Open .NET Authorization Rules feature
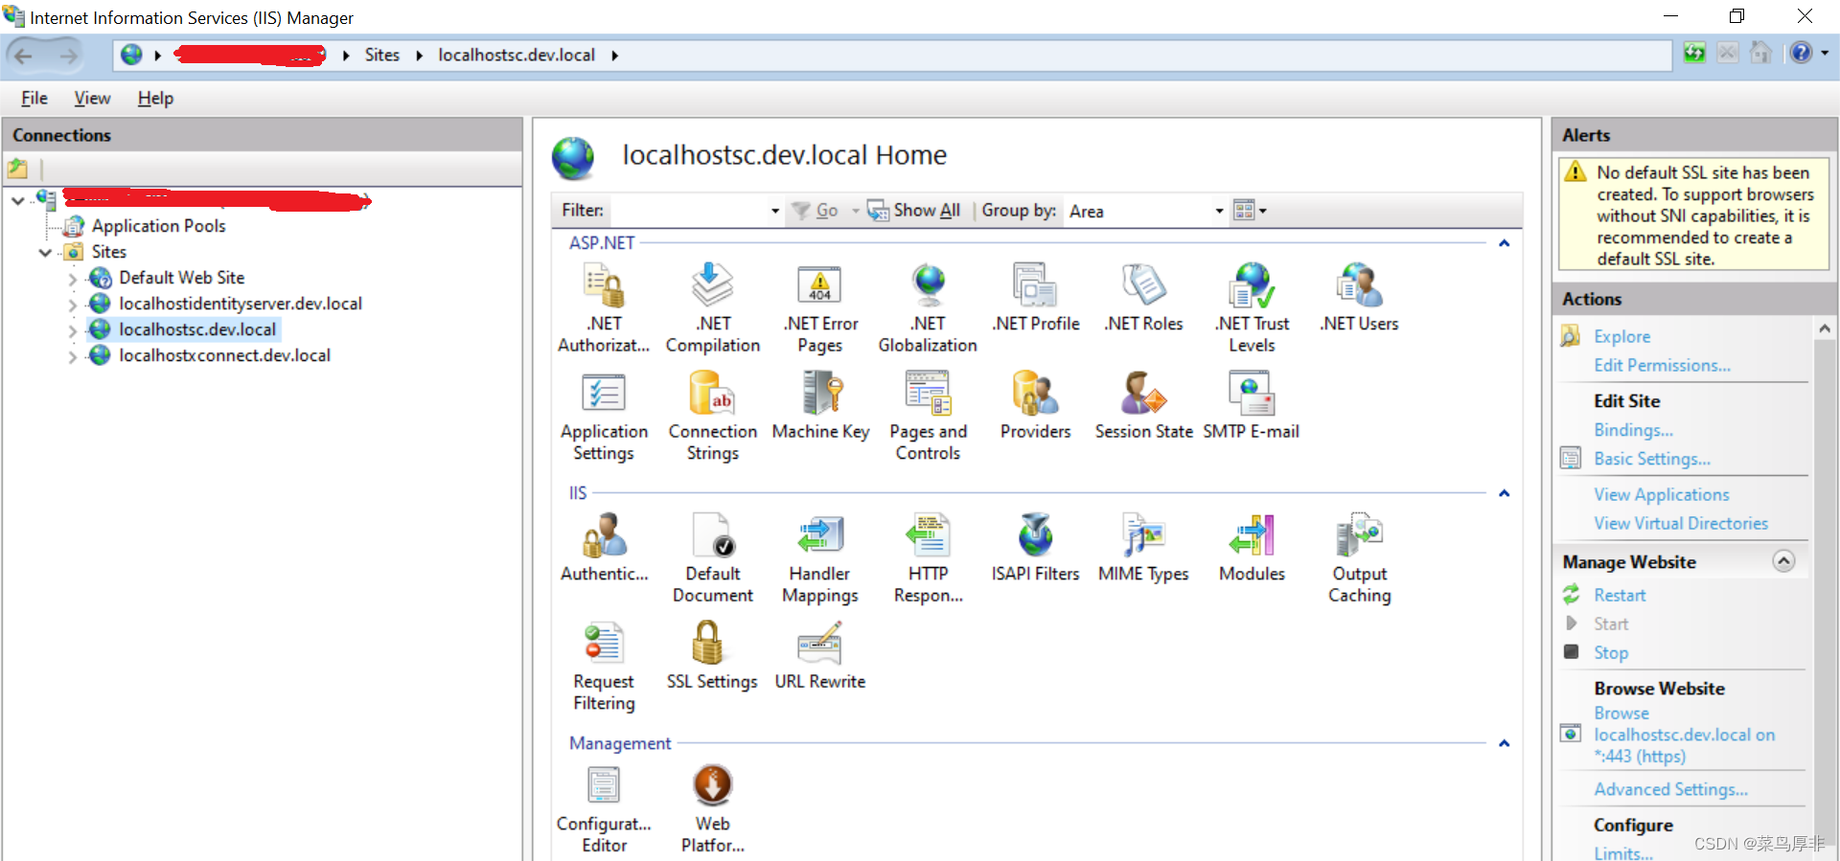The width and height of the screenshot is (1840, 861). tap(604, 308)
